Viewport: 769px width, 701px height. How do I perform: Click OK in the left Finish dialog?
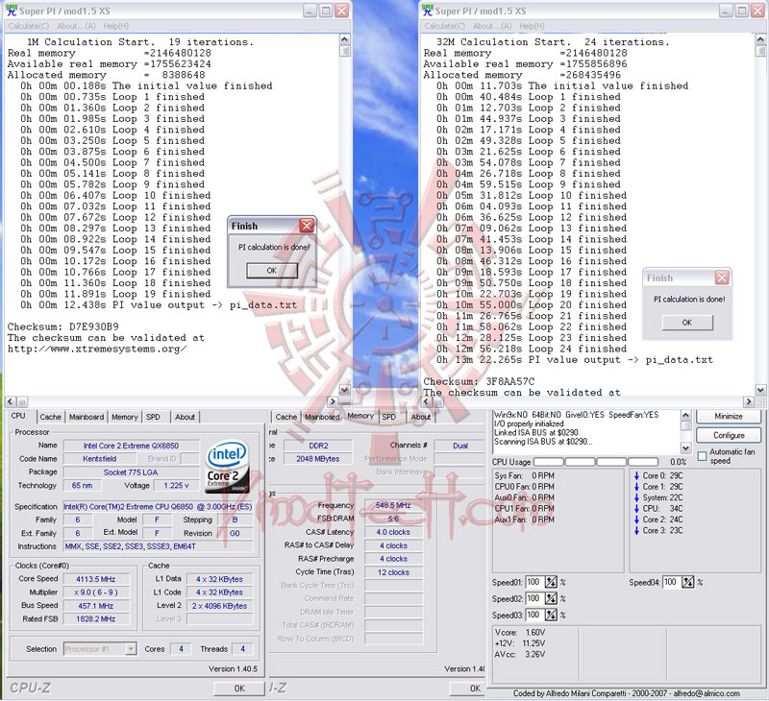point(272,271)
